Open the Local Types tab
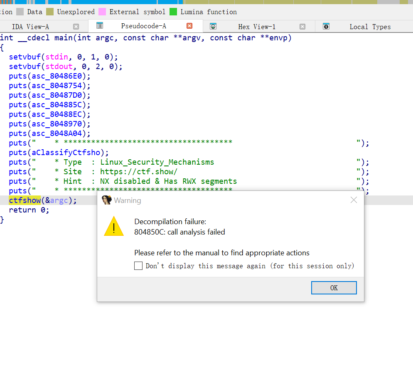The width and height of the screenshot is (413, 383). [x=370, y=27]
